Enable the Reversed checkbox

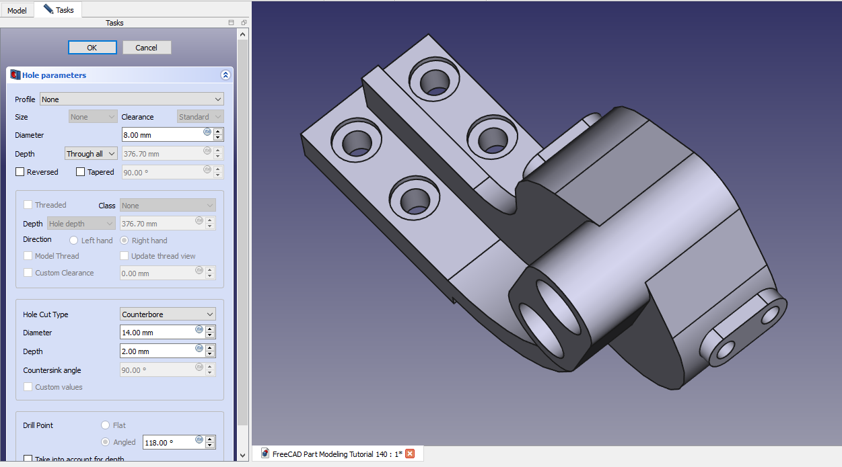[x=20, y=172]
